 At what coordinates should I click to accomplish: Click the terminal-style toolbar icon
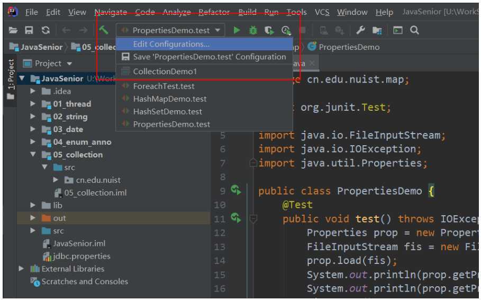pos(398,30)
